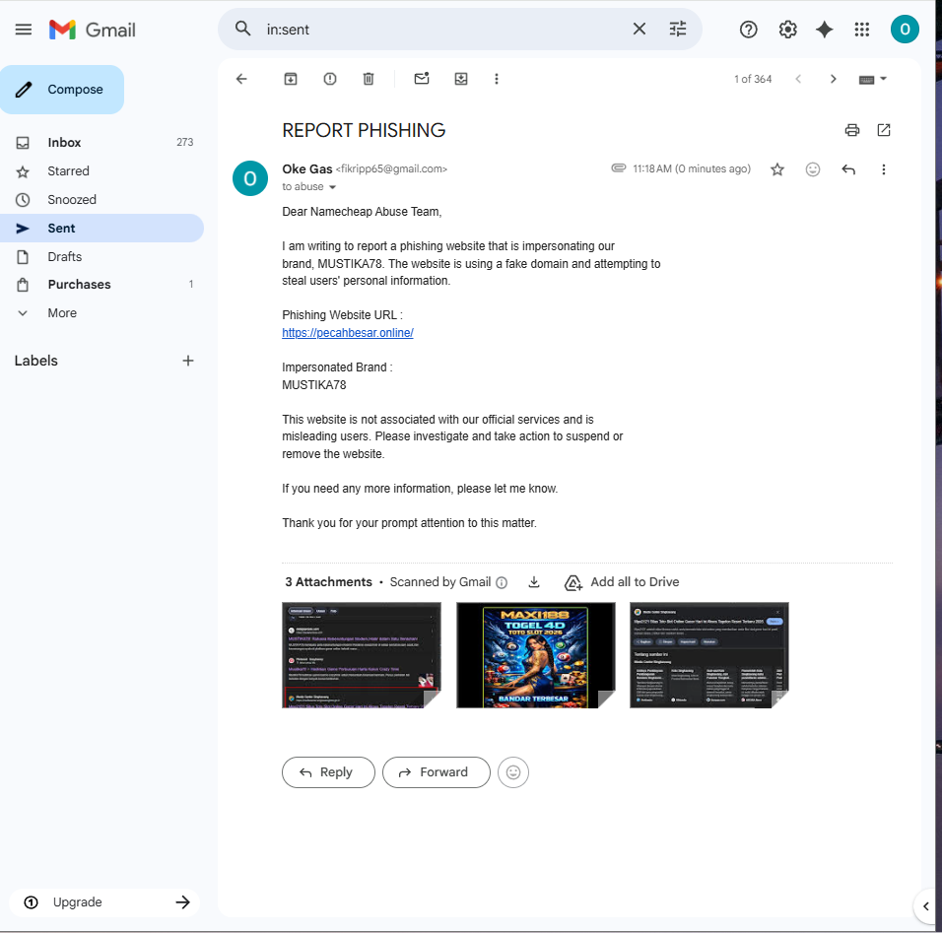Click Add all to Drive
Image resolution: width=942 pixels, height=933 pixels.
coord(623,582)
